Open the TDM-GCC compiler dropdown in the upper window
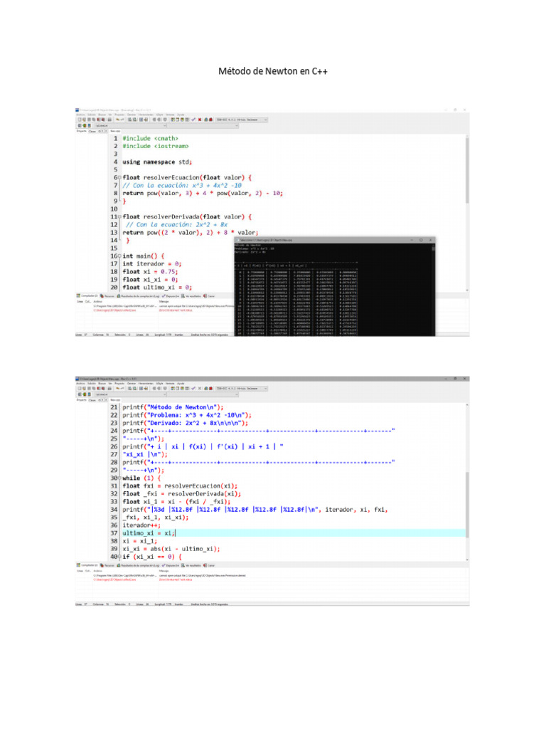546x729 pixels. (x=242, y=120)
